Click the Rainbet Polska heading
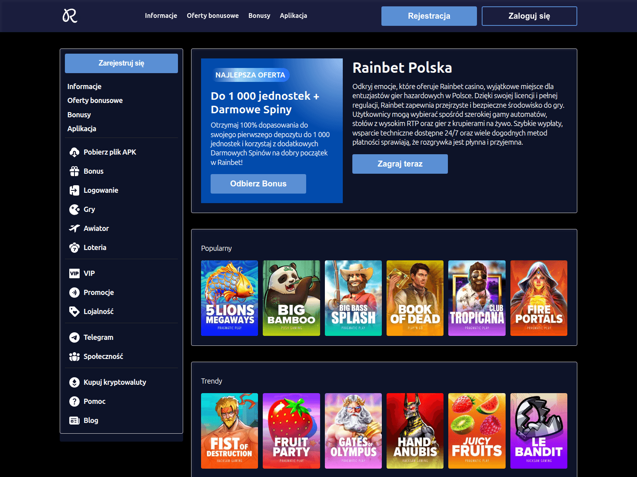This screenshot has width=637, height=477. tap(402, 68)
